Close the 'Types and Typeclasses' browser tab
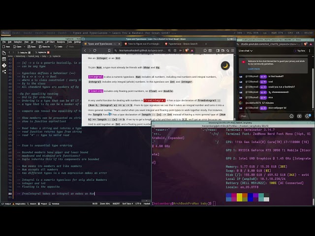Screen dimensions: 315x236 coord(119,44)
